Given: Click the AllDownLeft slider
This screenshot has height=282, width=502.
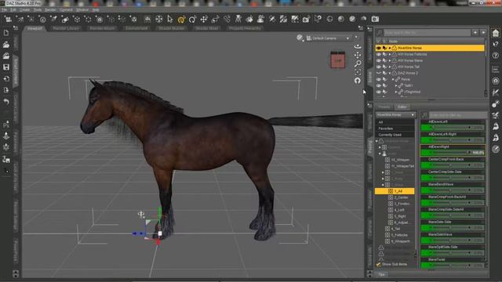Looking at the screenshot, I should [453, 127].
